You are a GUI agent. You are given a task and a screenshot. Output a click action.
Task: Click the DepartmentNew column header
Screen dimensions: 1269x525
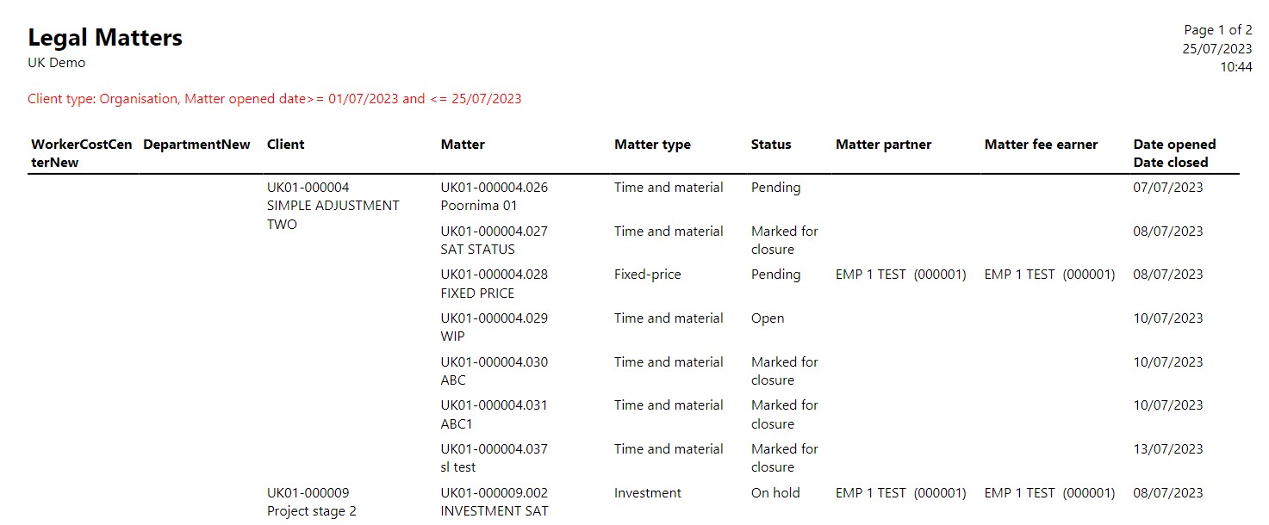tap(196, 145)
